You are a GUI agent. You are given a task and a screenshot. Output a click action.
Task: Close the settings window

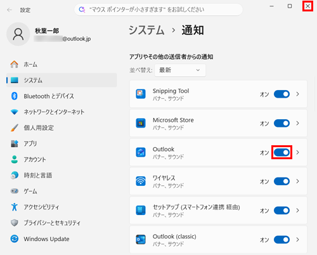coord(307,6)
